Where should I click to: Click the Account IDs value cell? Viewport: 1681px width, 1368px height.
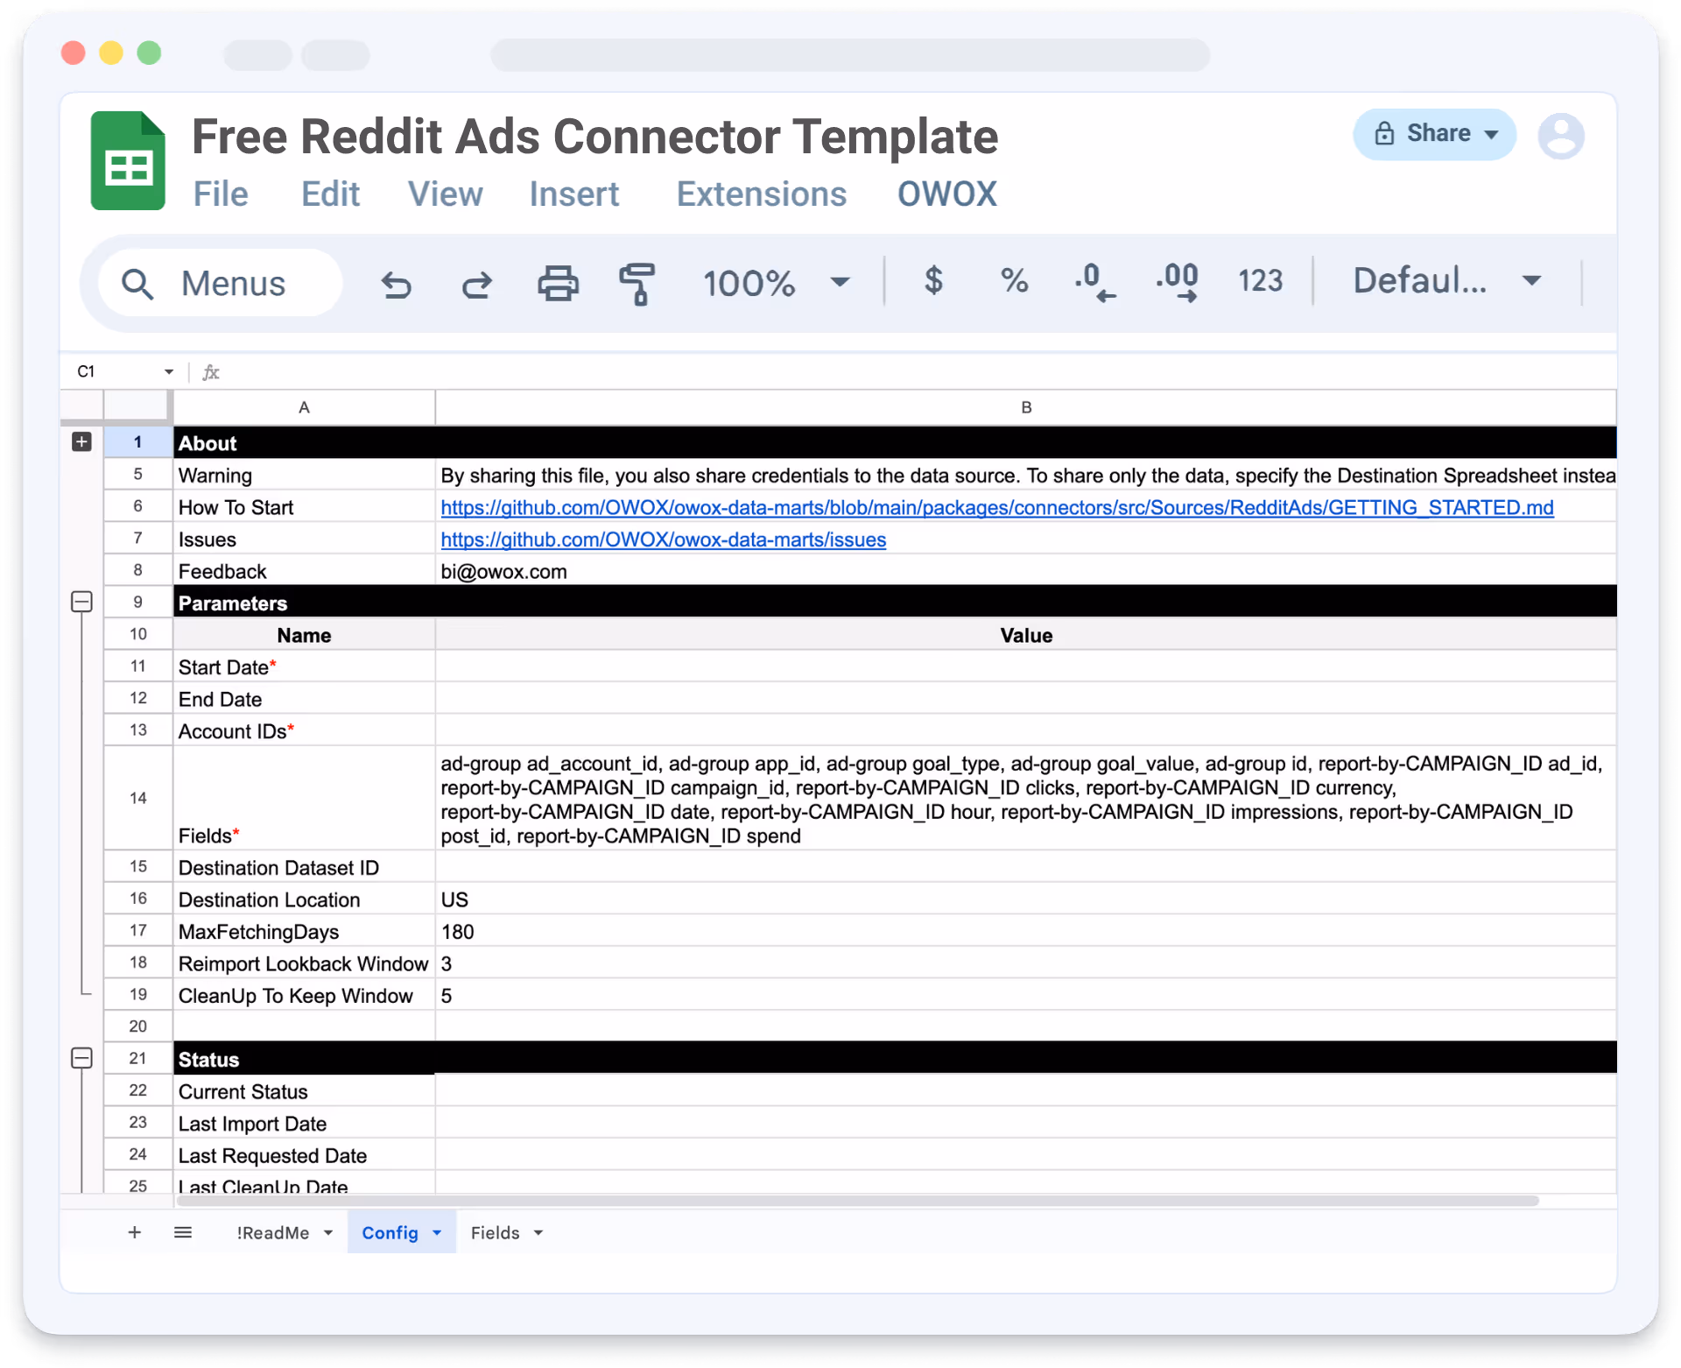point(1026,730)
